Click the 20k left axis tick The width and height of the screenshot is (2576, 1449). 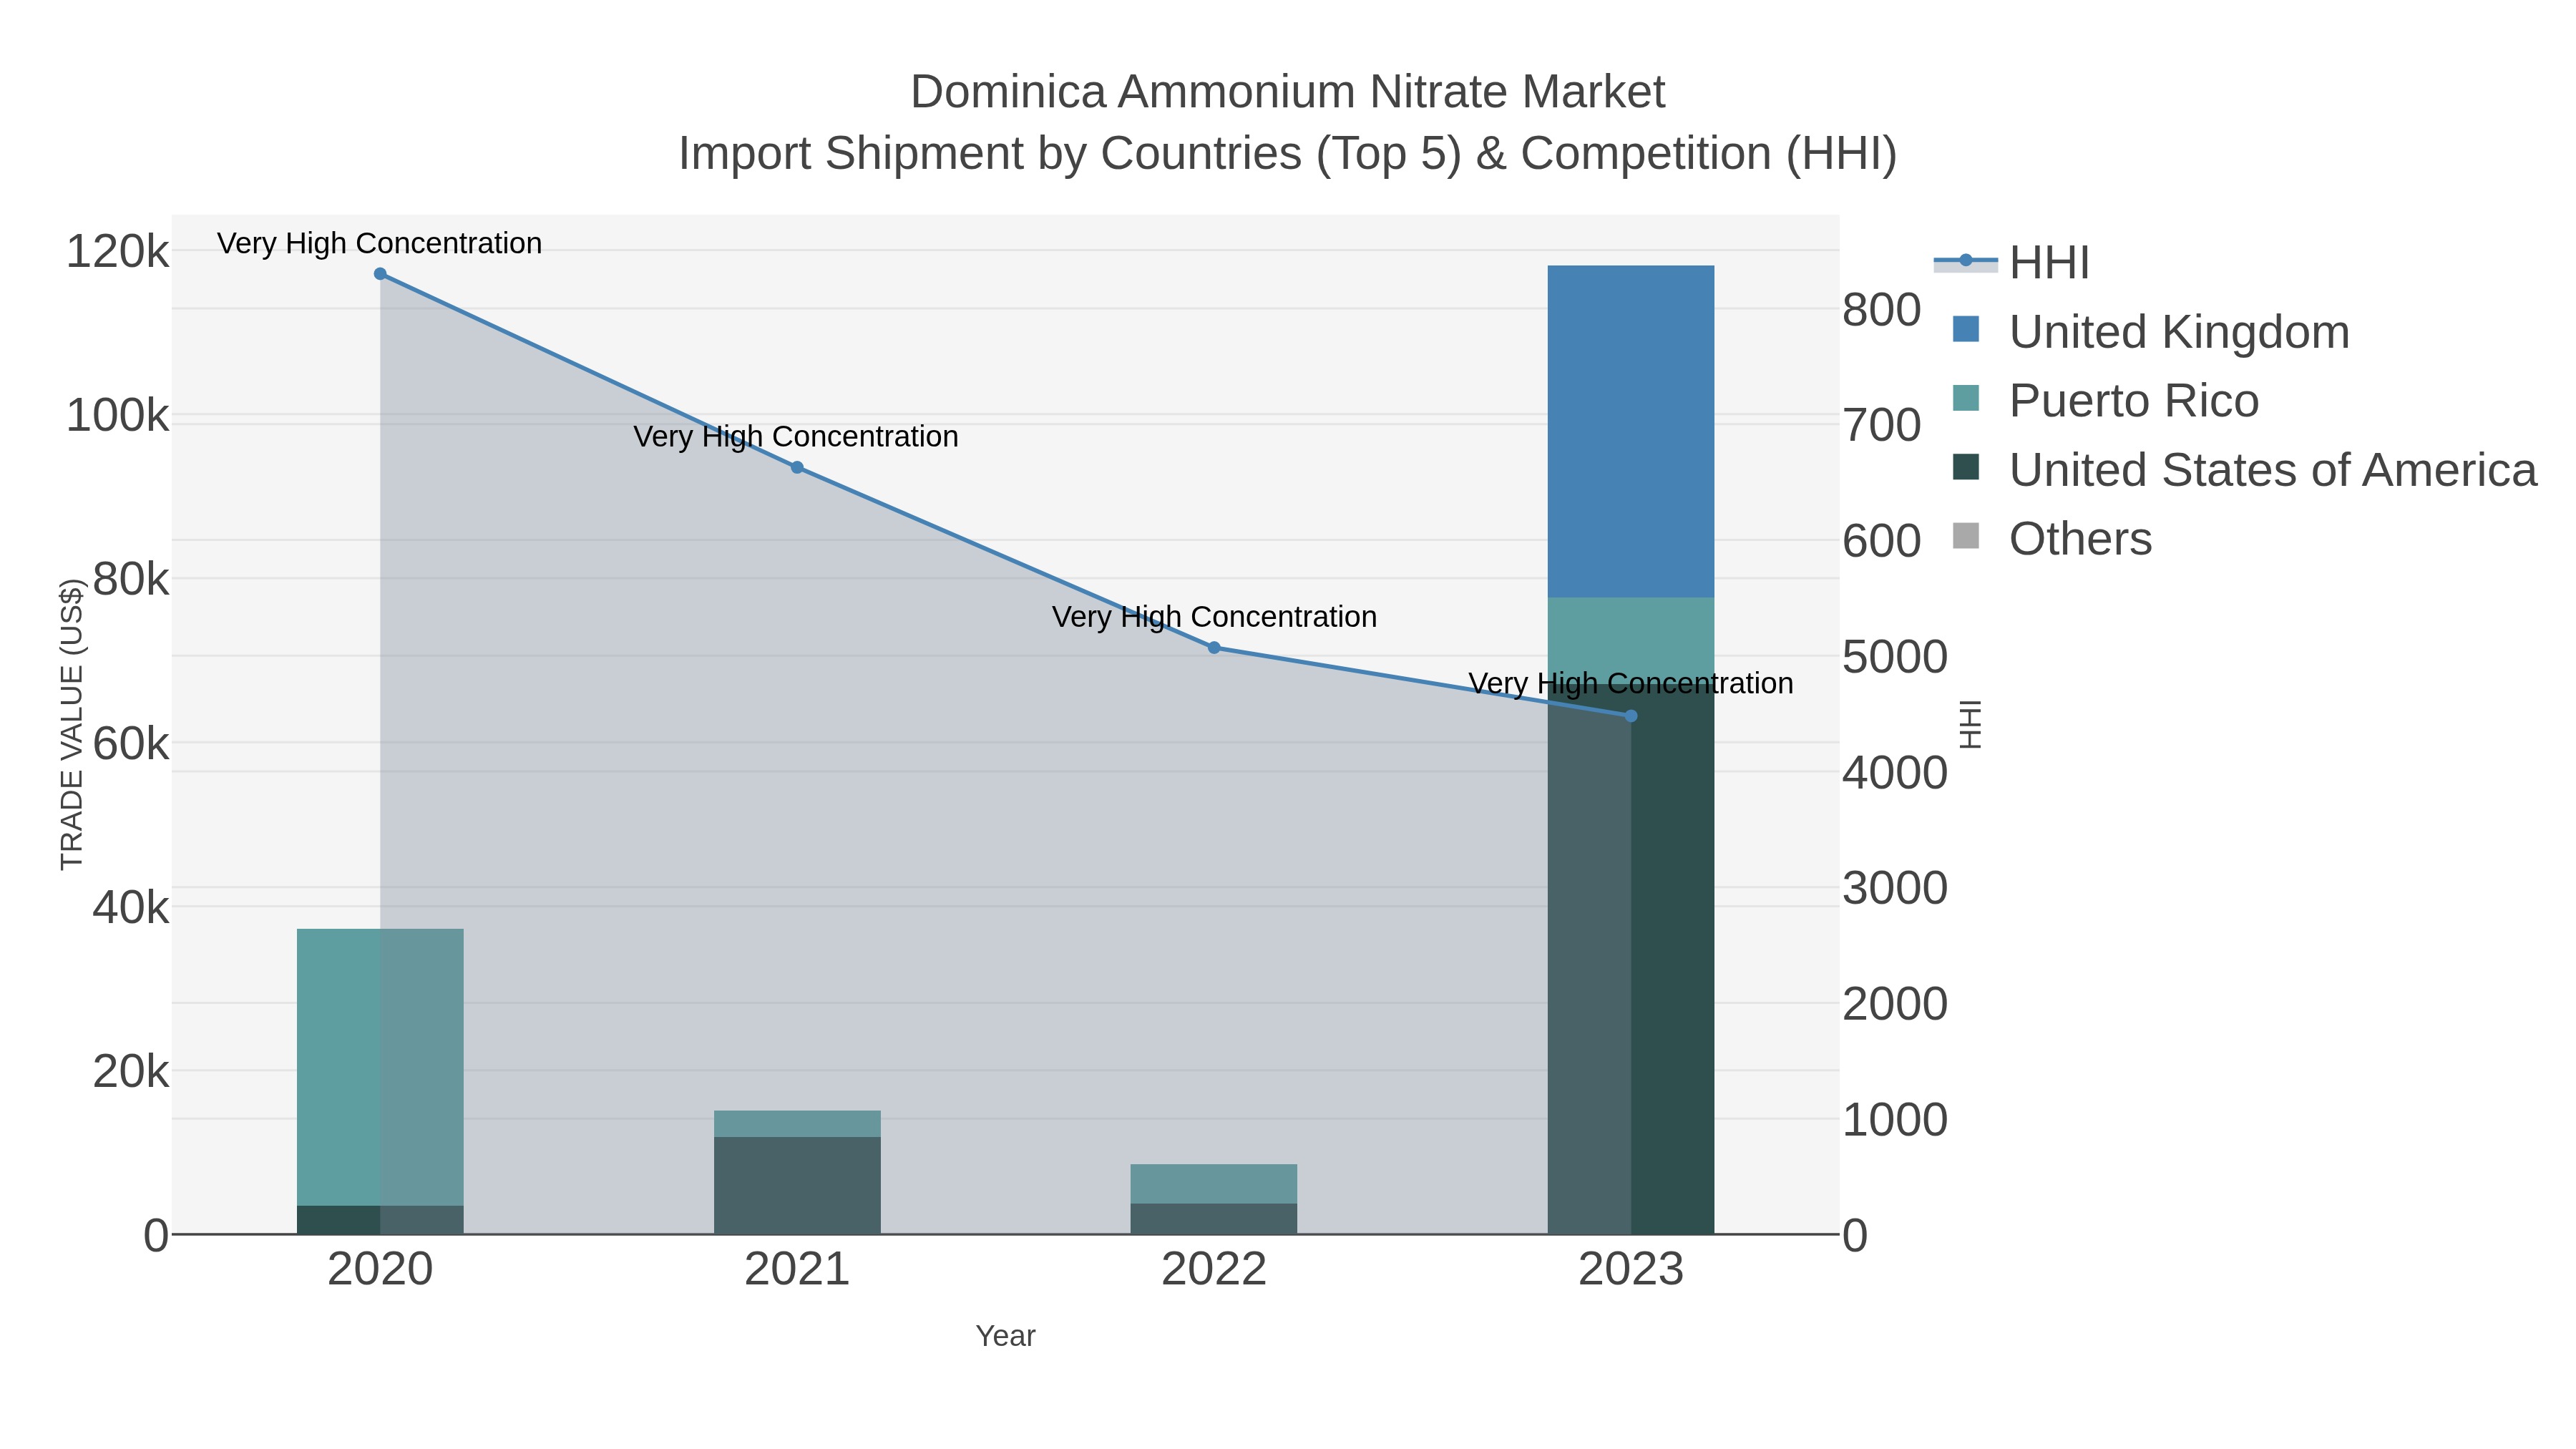131,1071
